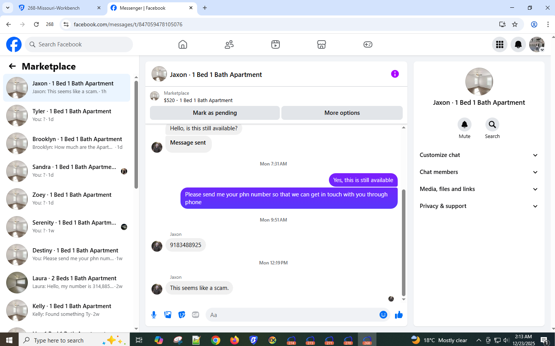
Task: Open the browser profile icon
Action: point(534,24)
